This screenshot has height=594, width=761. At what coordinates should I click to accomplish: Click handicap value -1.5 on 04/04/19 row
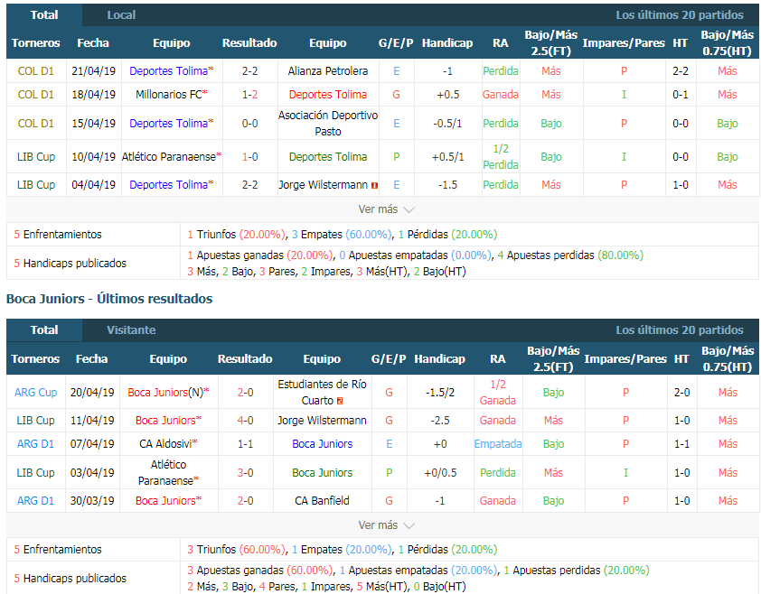click(x=447, y=185)
